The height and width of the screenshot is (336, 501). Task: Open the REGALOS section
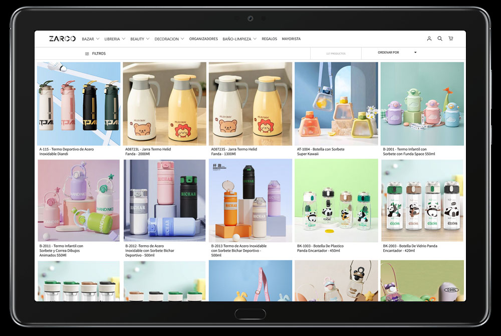tap(269, 39)
